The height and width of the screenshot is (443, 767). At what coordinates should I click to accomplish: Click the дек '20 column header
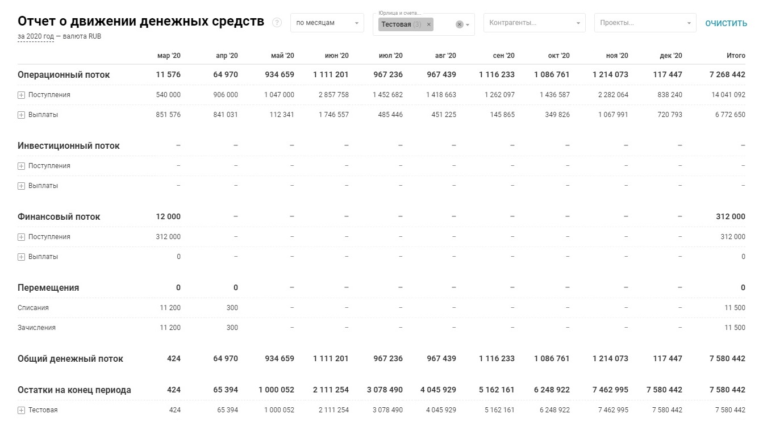[x=671, y=56]
